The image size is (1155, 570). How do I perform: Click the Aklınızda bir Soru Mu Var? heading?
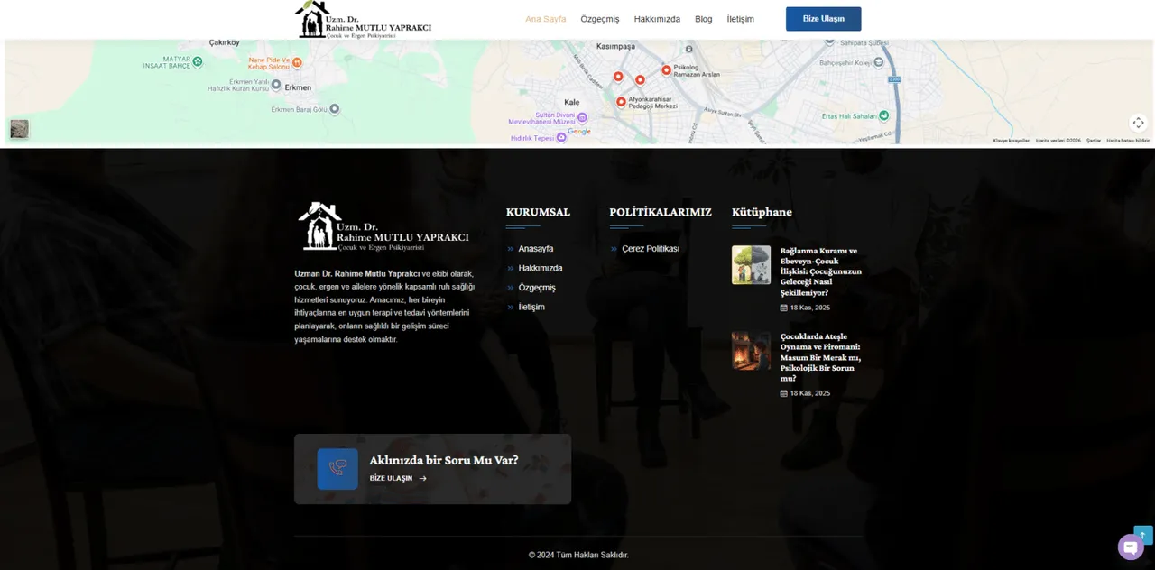coord(444,460)
